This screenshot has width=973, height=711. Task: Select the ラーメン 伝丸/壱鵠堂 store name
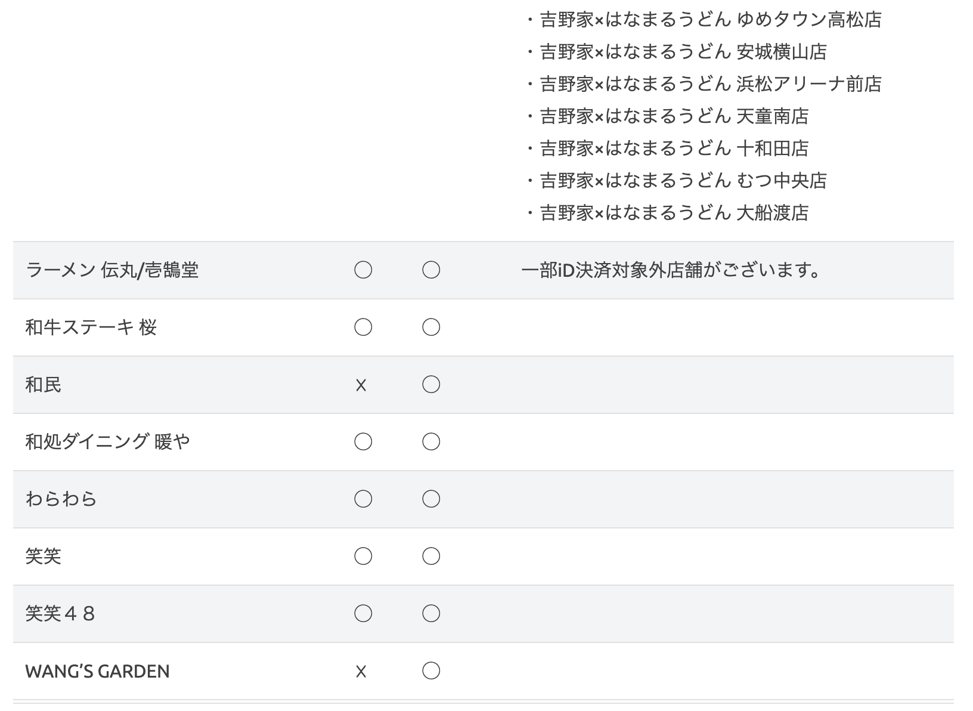[x=112, y=270]
